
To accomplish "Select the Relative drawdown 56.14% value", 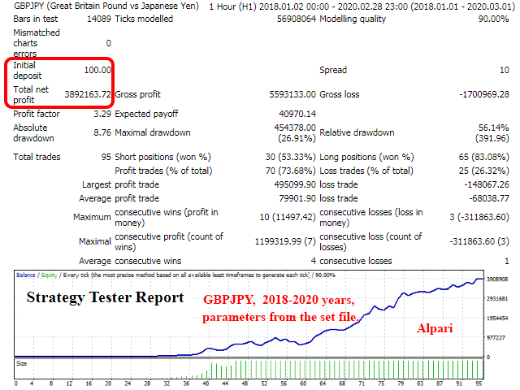I will [494, 128].
